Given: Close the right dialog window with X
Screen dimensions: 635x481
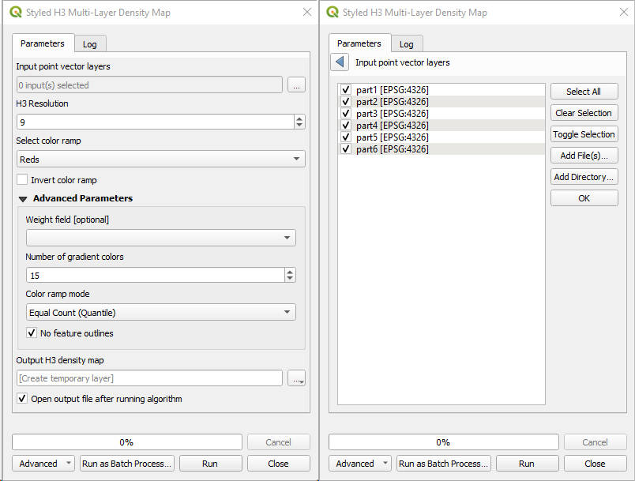Looking at the screenshot, I should (x=624, y=12).
